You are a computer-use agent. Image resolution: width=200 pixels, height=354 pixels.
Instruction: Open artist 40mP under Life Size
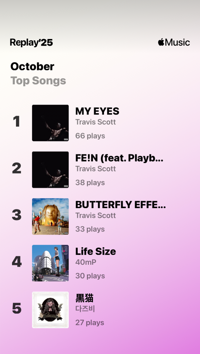click(86, 262)
